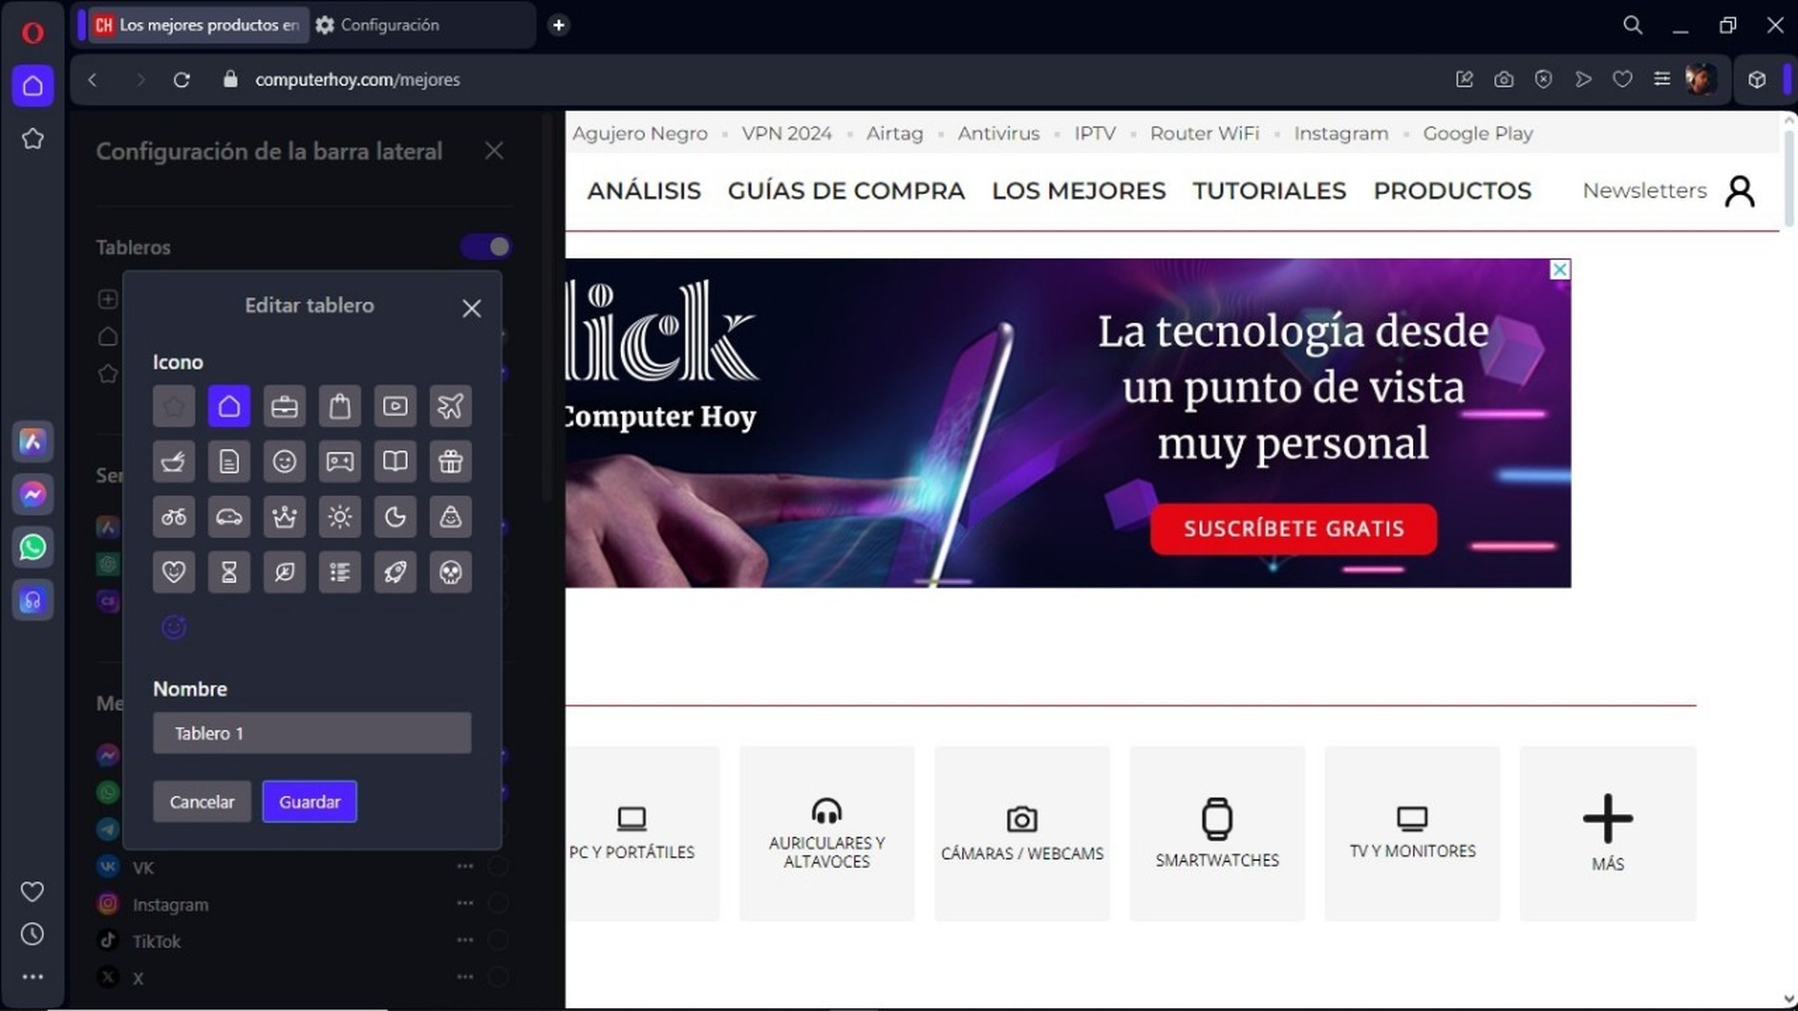The width and height of the screenshot is (1798, 1011).
Task: Pick the bicycle board icon
Action: click(x=174, y=517)
